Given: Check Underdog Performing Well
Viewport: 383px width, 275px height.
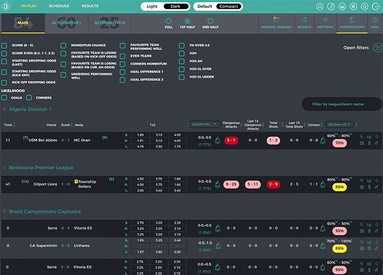Looking at the screenshot, I should [x=63, y=75].
